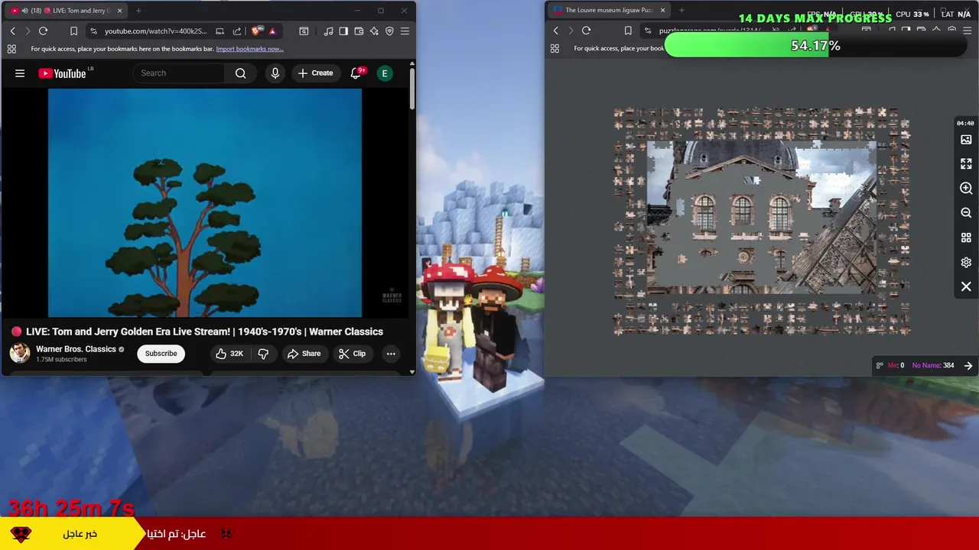Open new tab in puzzle browser window

[x=681, y=10]
